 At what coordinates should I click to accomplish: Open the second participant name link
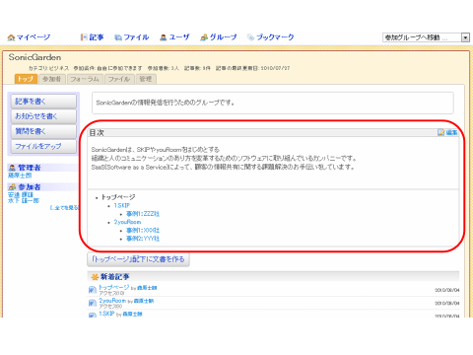pyautogui.click(x=24, y=200)
